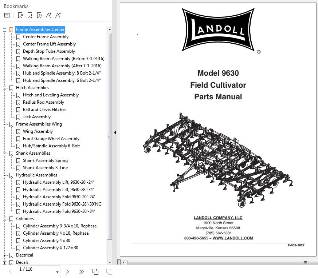Screen dimensions: 318x278
Task: Open Cylinder Assembly 4-1/2 x 30 bookmark
Action: point(51,248)
